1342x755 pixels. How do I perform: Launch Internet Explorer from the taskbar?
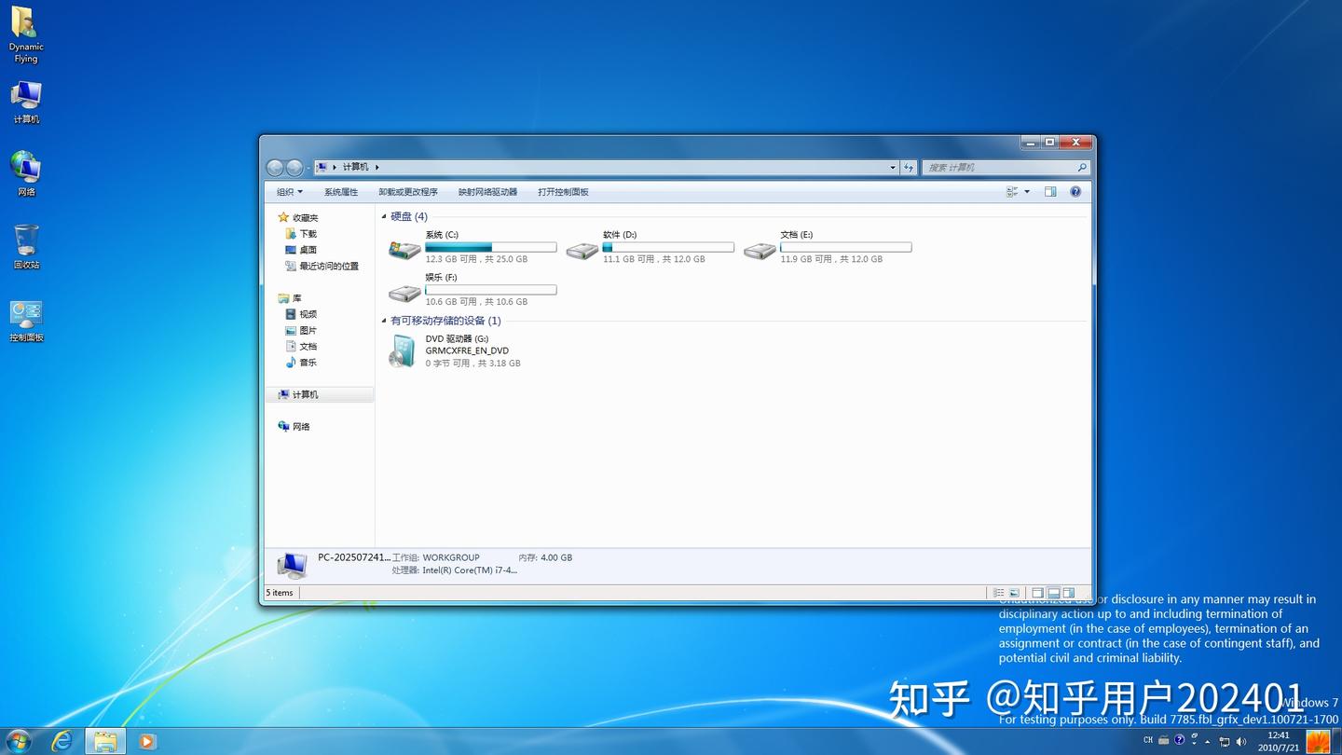(x=62, y=741)
